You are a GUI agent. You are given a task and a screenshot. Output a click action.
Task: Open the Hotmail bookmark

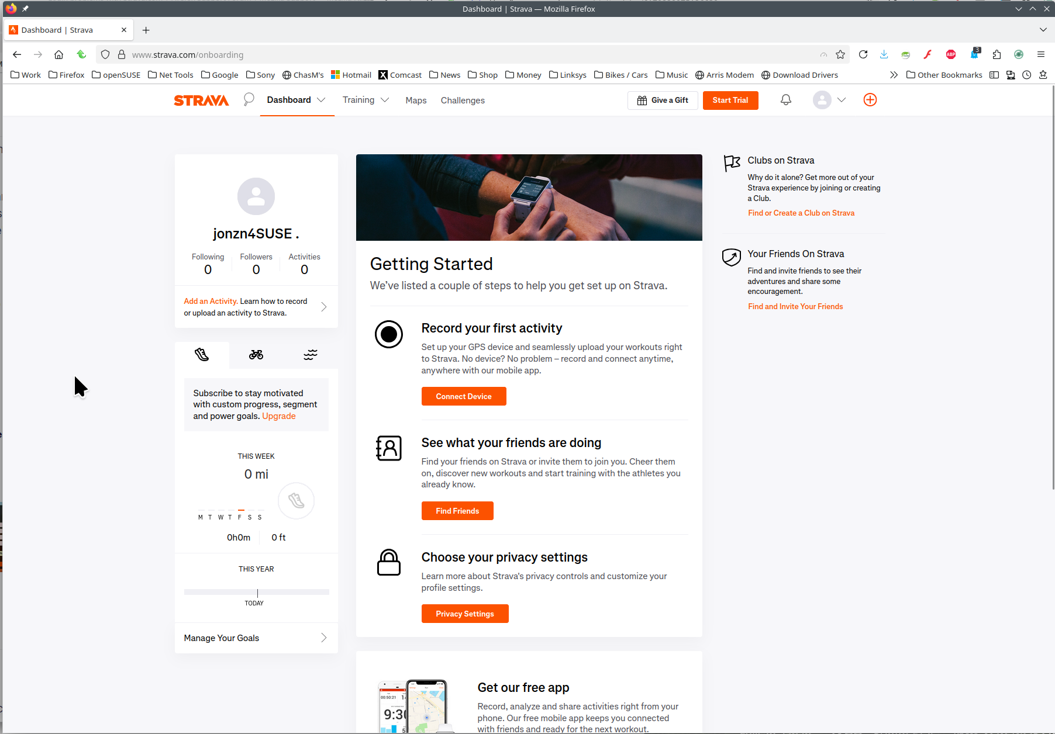(x=351, y=75)
